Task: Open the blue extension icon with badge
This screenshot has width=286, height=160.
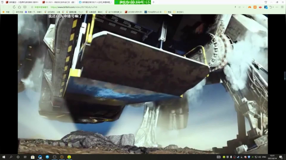Action: tap(266, 7)
